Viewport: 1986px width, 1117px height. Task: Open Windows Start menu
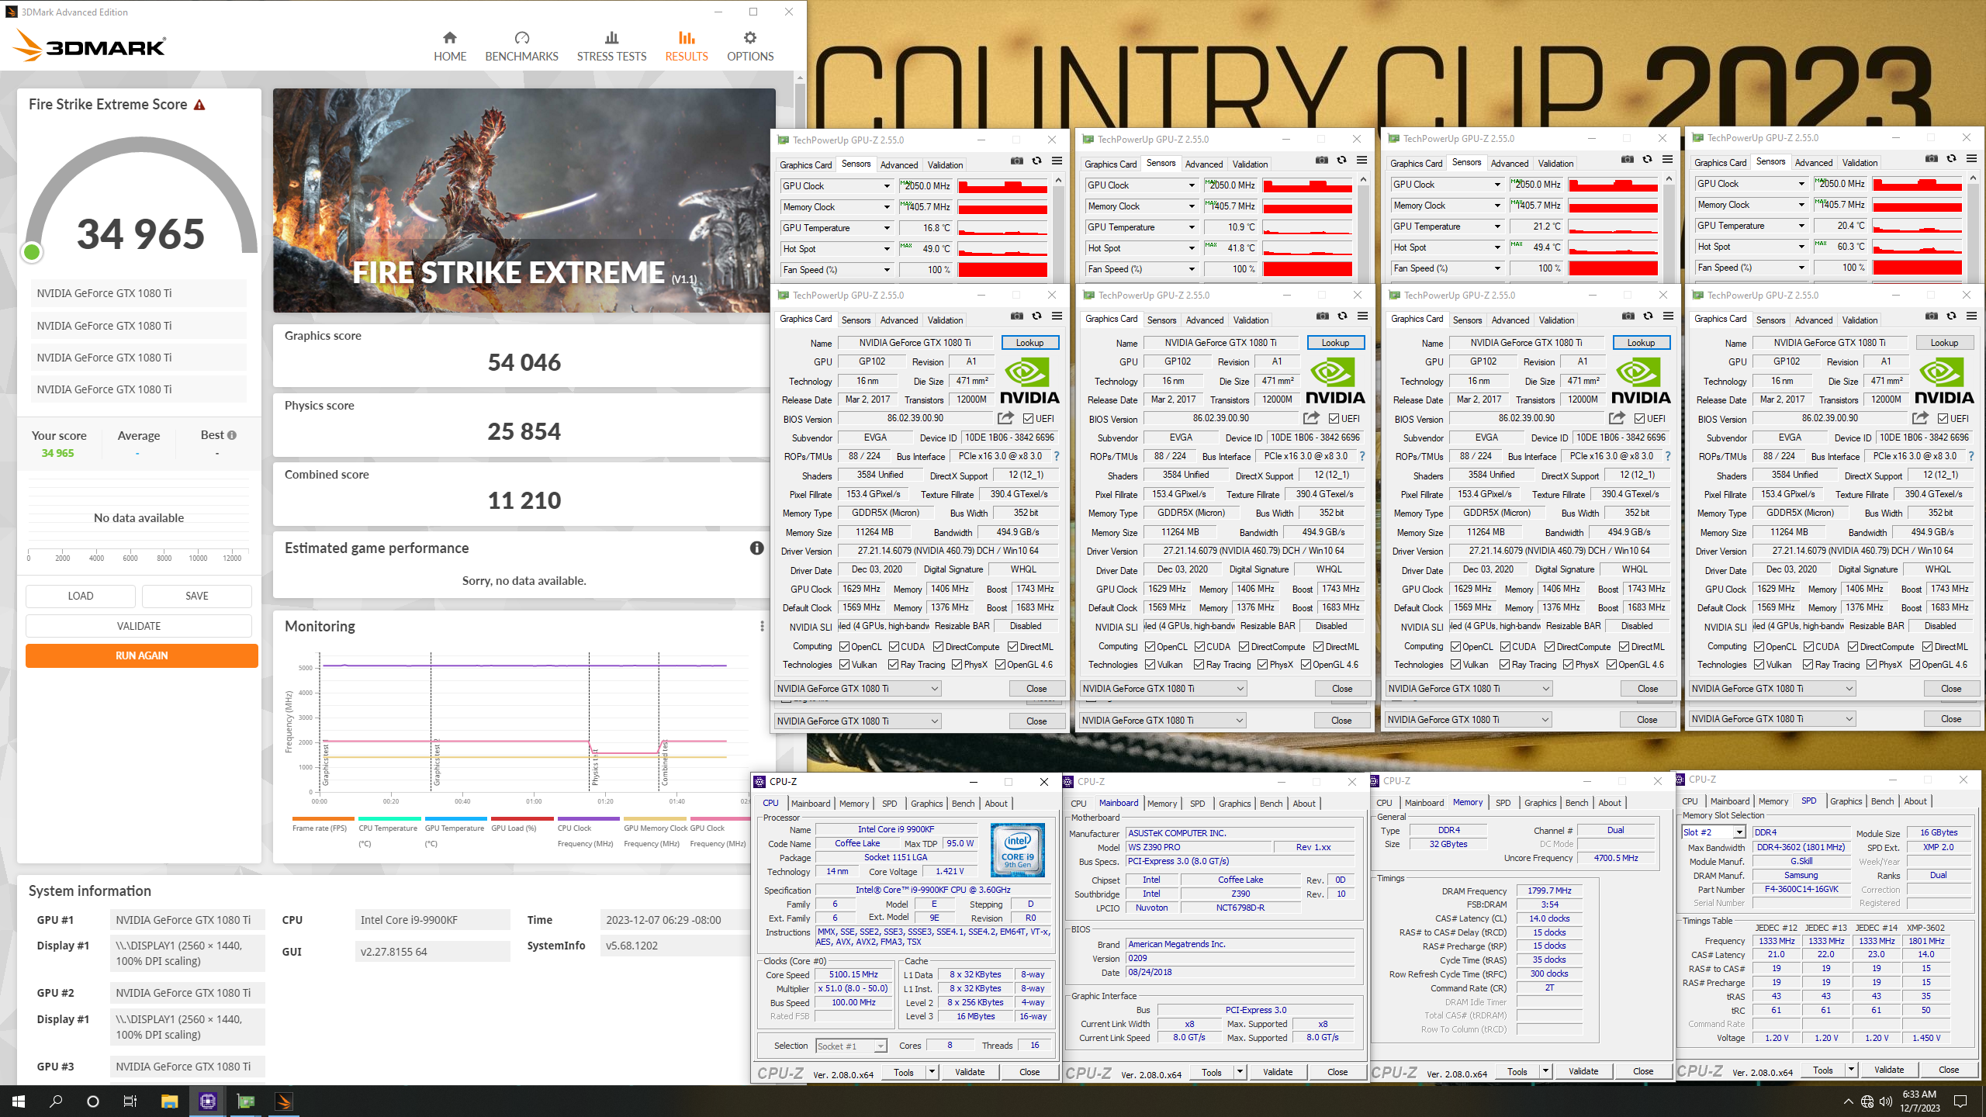(19, 1101)
